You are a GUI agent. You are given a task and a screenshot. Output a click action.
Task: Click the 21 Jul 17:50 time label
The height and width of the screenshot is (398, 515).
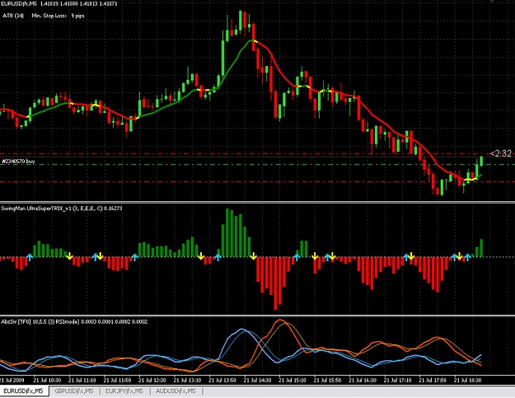pyautogui.click(x=433, y=380)
